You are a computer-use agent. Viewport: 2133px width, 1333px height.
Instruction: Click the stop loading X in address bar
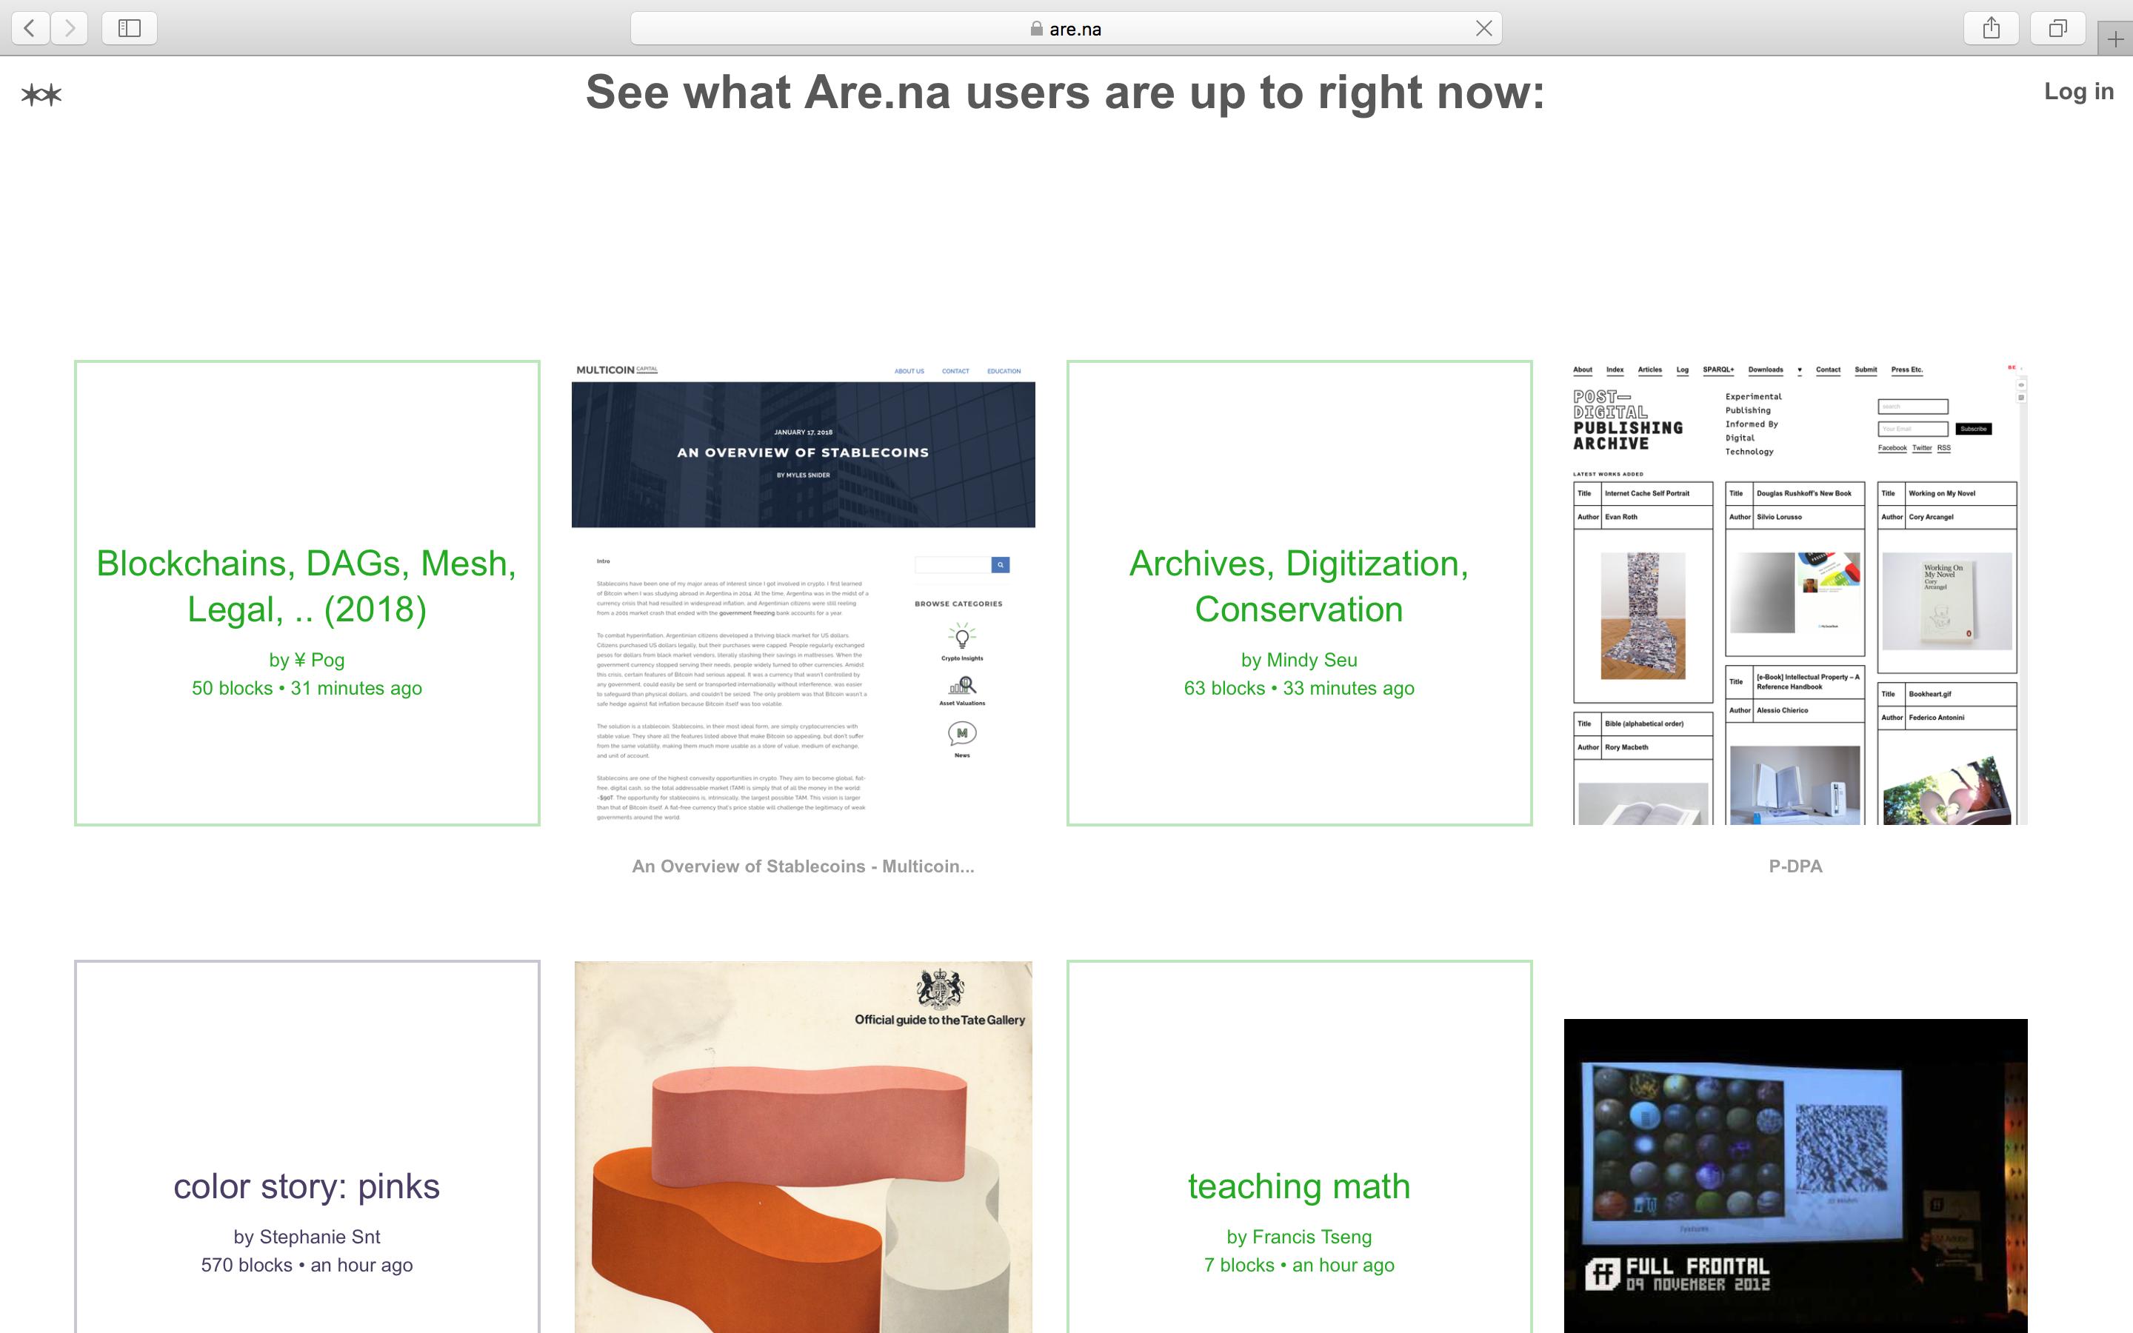tap(1483, 28)
